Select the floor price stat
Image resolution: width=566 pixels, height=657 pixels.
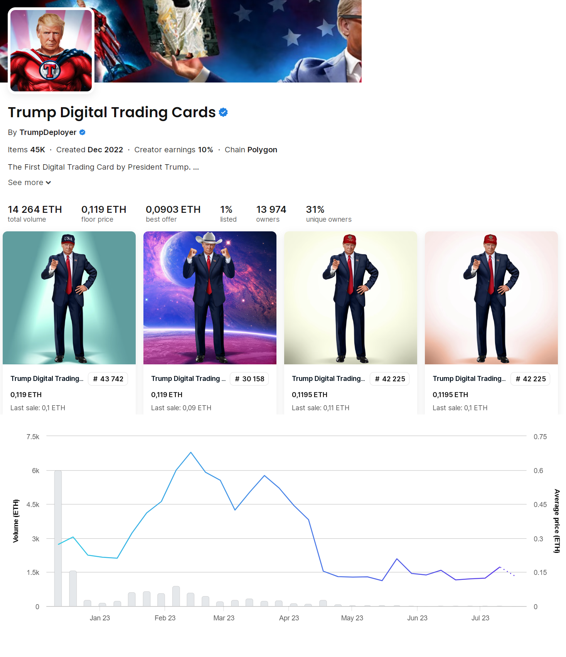tap(104, 214)
